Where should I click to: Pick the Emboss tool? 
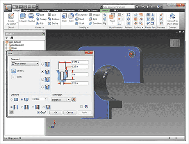point(53,19)
